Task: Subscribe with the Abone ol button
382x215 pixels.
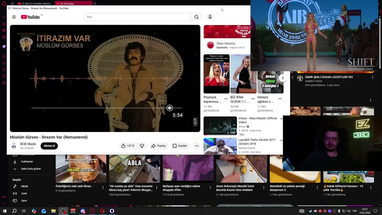Action: click(x=49, y=146)
